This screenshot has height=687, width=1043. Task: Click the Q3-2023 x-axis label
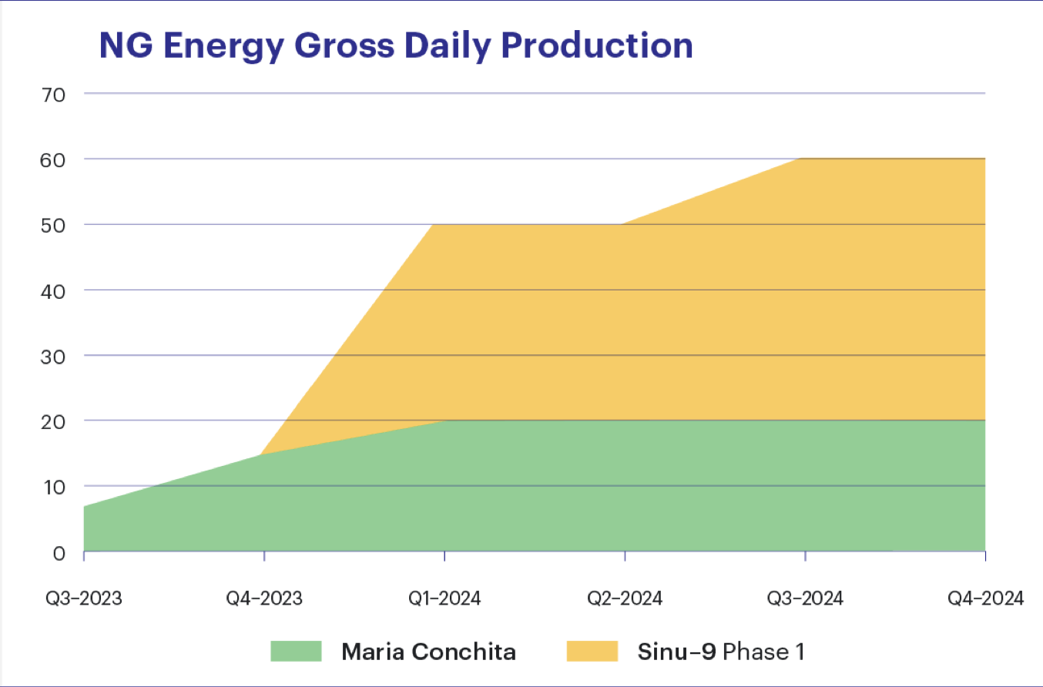84,598
